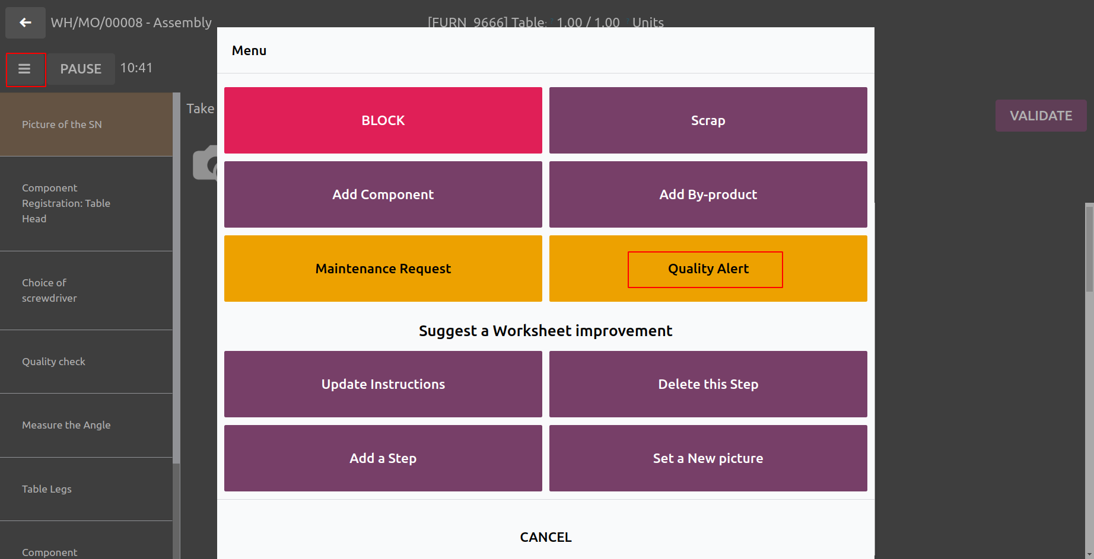Cancel the Menu dialog
Screen dimensions: 1094x559
(546, 537)
